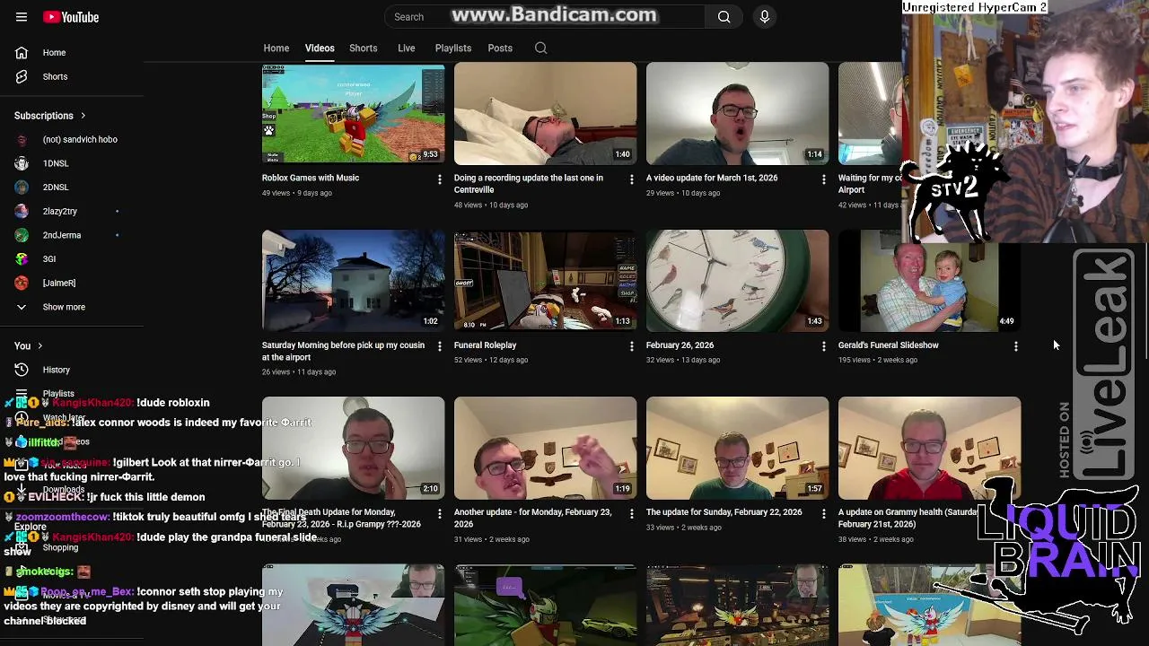The image size is (1149, 646).
Task: Open options for Roblox Games with Music
Action: (x=439, y=180)
